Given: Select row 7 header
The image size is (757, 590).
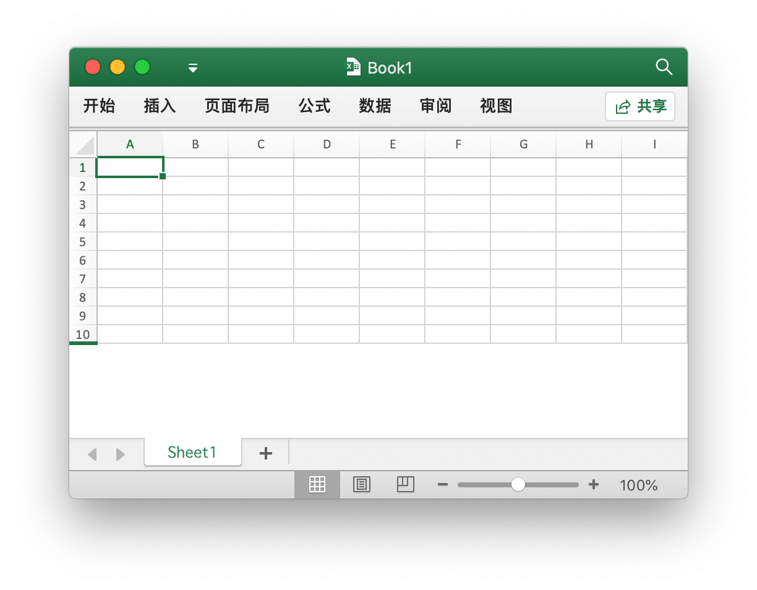Looking at the screenshot, I should (83, 278).
